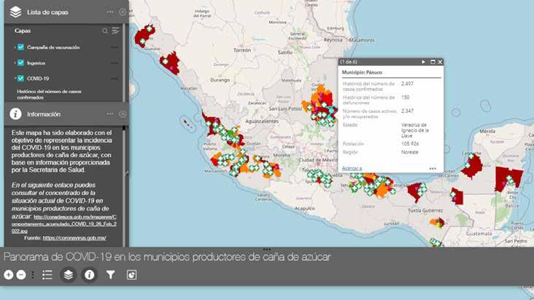Click the Acapulco label on the map
The width and height of the screenshot is (534, 300).
(x=304, y=208)
